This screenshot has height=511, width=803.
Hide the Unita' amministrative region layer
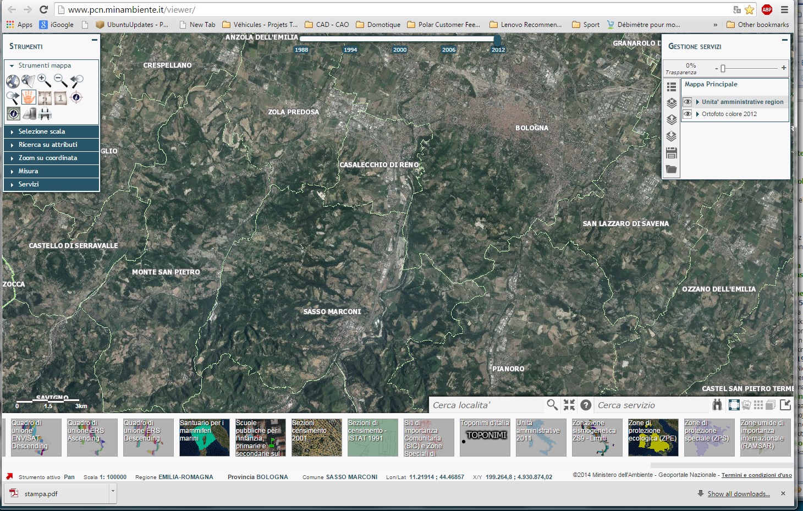(687, 102)
